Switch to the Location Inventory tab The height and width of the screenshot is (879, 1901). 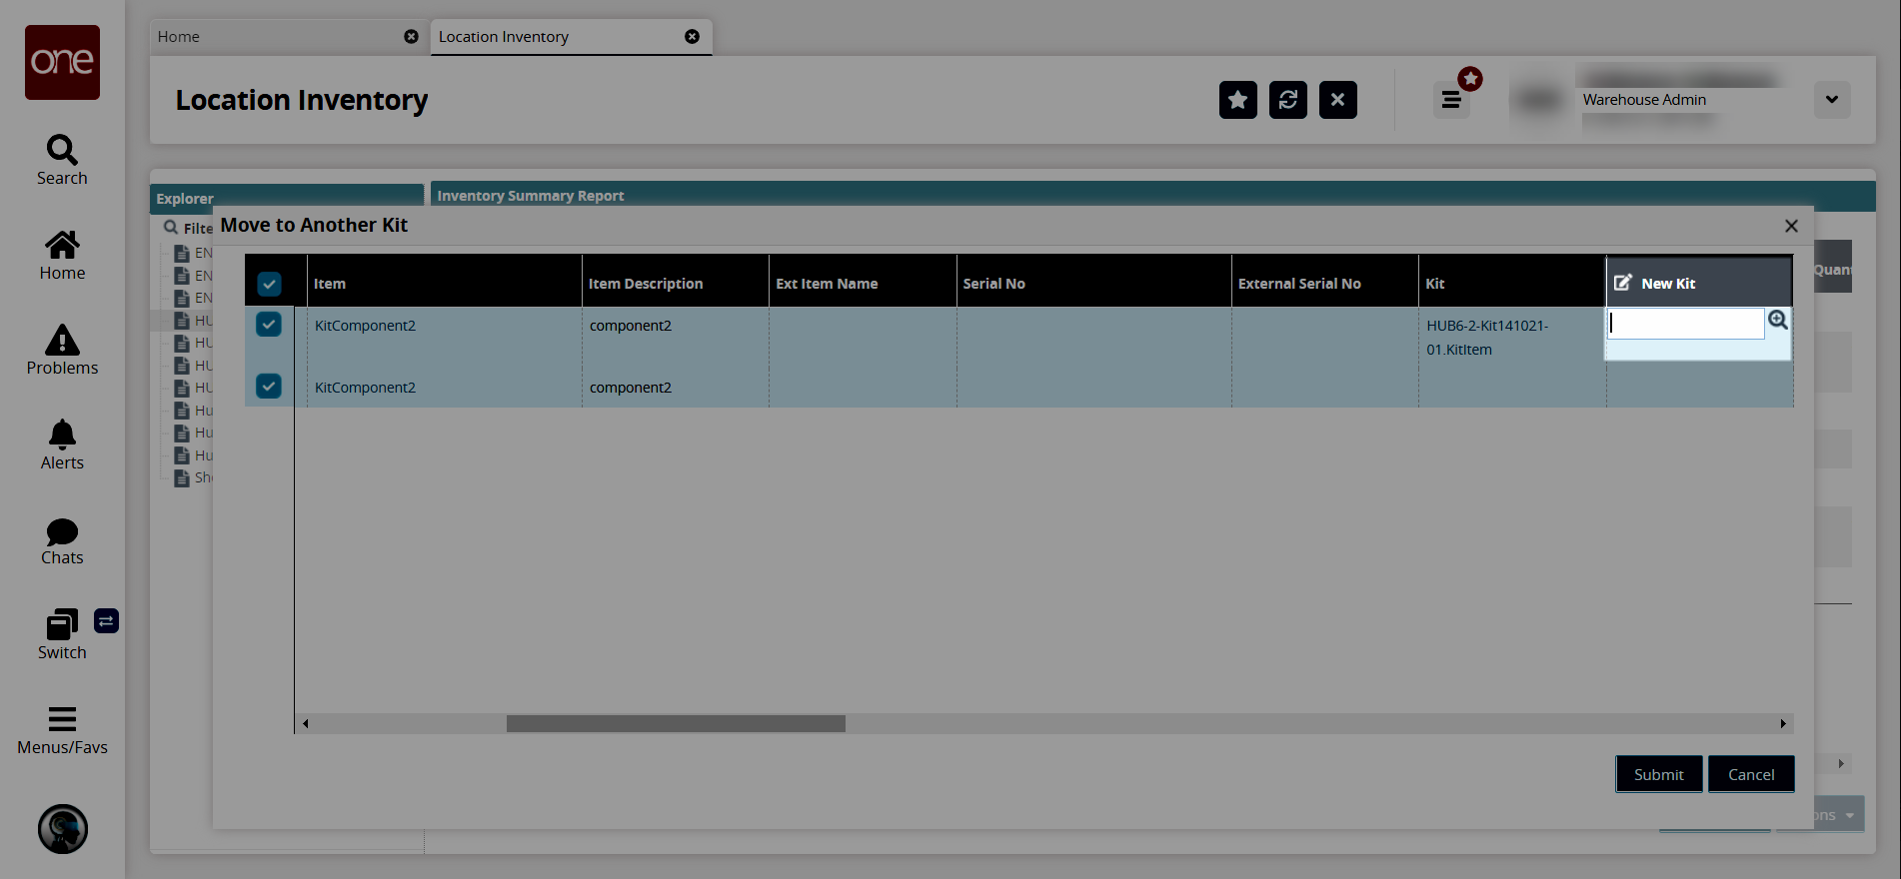571,37
